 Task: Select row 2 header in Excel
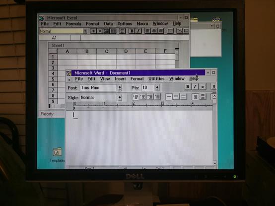pos(53,63)
